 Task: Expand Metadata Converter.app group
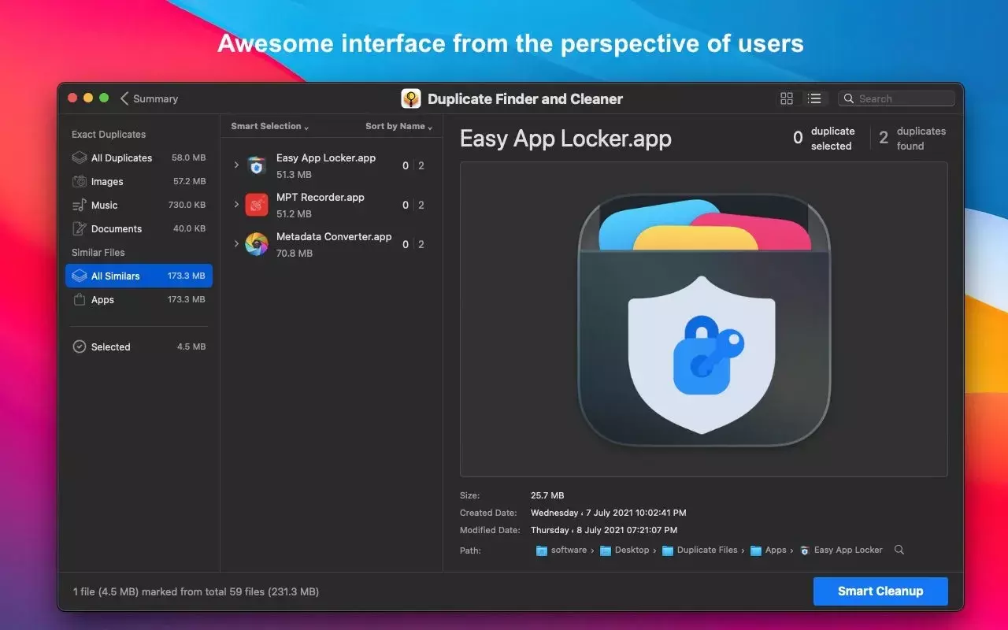236,244
